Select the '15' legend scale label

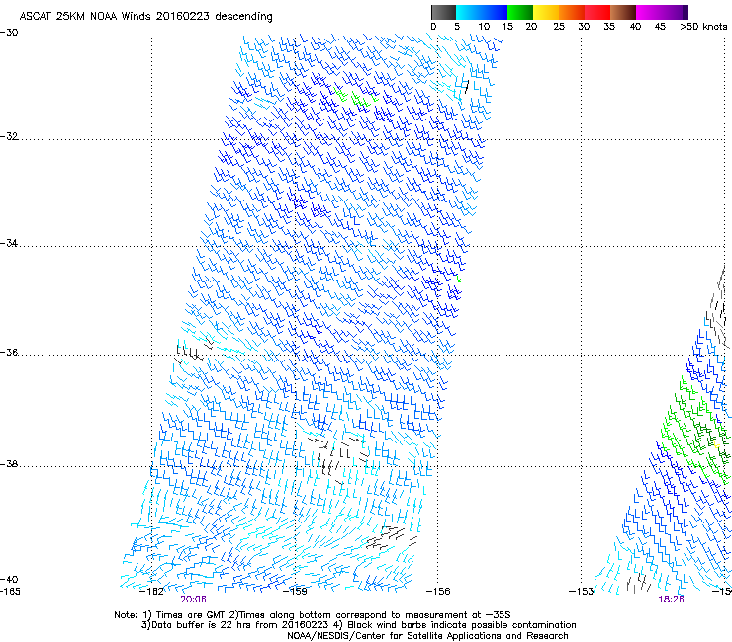click(507, 26)
